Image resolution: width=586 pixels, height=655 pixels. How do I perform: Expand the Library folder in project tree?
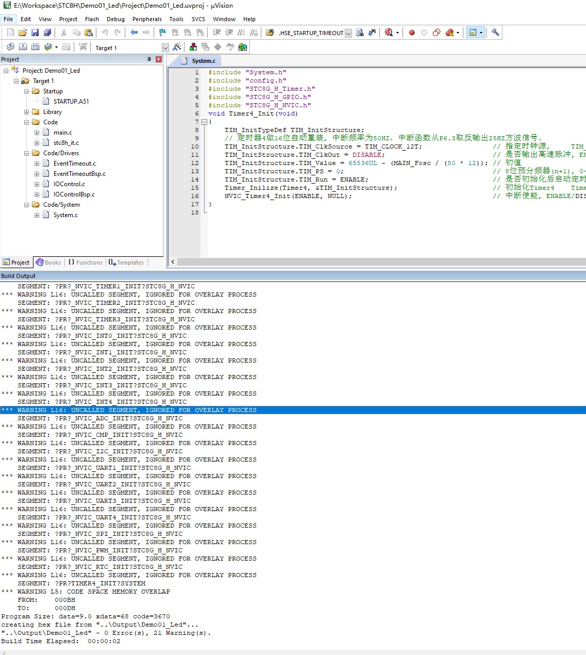[x=27, y=112]
